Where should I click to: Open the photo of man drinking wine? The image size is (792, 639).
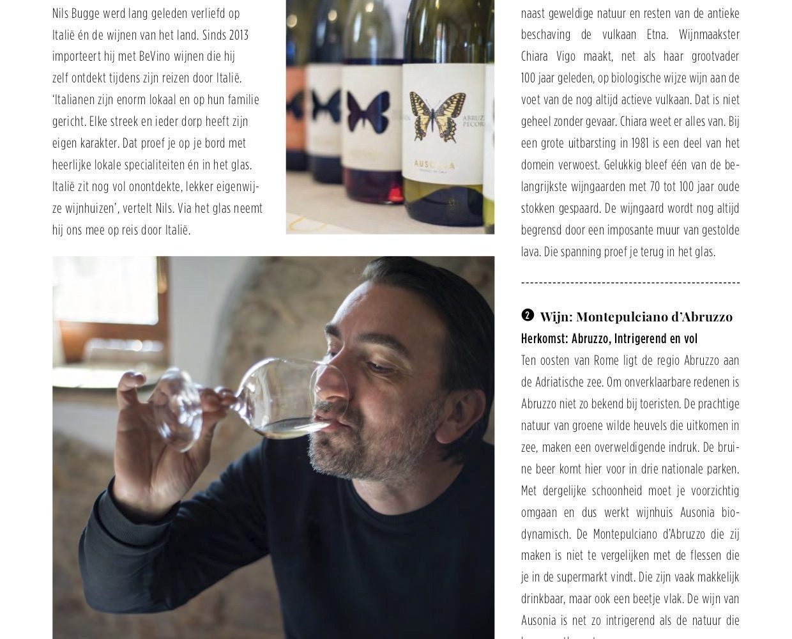coord(273,447)
